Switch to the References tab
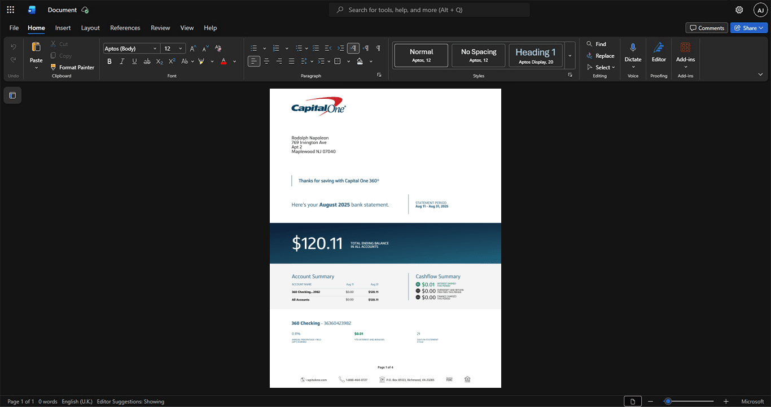Image resolution: width=771 pixels, height=407 pixels. [125, 28]
